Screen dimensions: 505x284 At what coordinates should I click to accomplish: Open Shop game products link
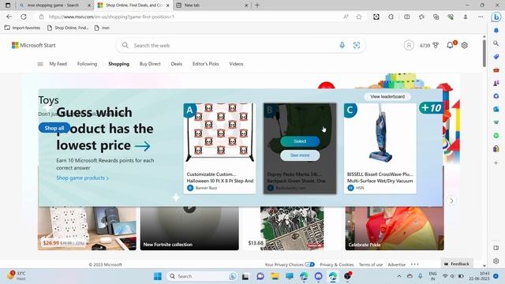(82, 177)
